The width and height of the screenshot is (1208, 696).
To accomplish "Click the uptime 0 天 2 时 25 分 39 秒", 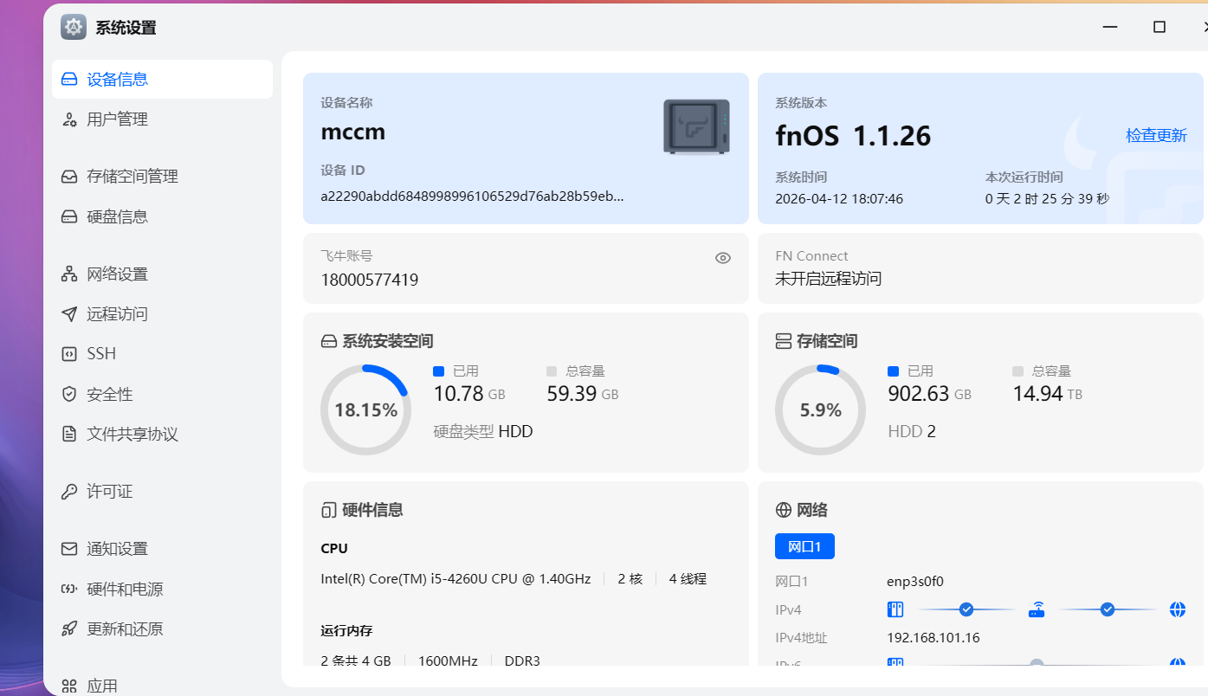I will [x=1047, y=199].
